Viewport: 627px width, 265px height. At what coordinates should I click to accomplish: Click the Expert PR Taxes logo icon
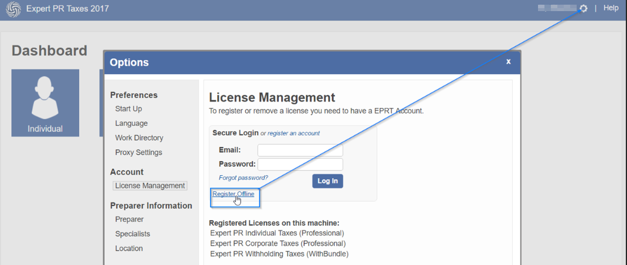[x=13, y=9]
